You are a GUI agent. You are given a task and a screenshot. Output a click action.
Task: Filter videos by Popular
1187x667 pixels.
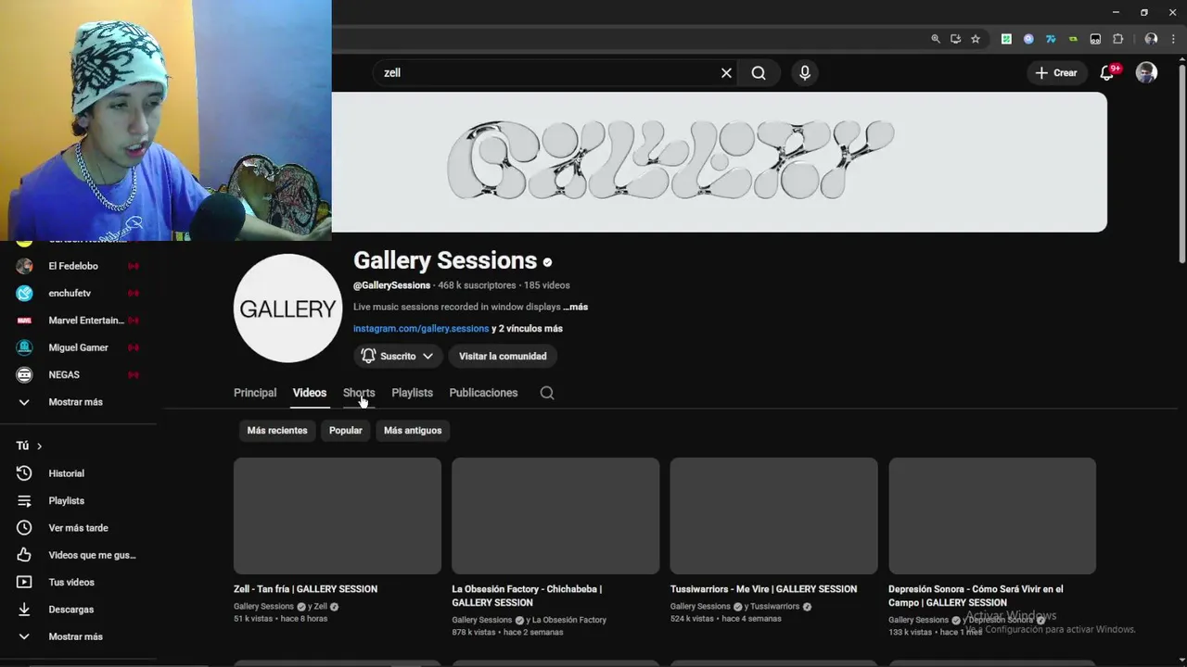click(x=346, y=430)
